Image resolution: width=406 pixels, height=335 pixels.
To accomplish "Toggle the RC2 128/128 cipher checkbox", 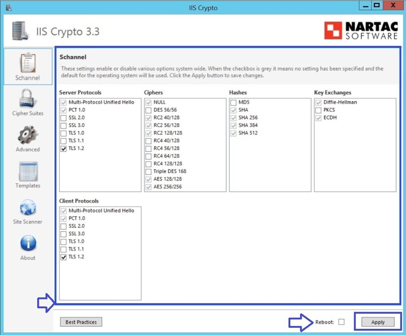I will tap(148, 133).
